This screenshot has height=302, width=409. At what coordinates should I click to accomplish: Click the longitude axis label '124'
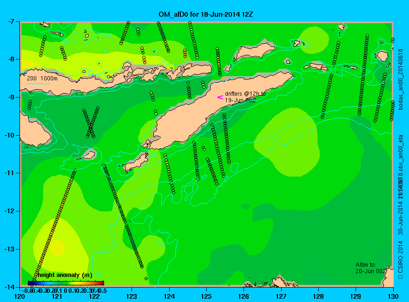coord(169,296)
